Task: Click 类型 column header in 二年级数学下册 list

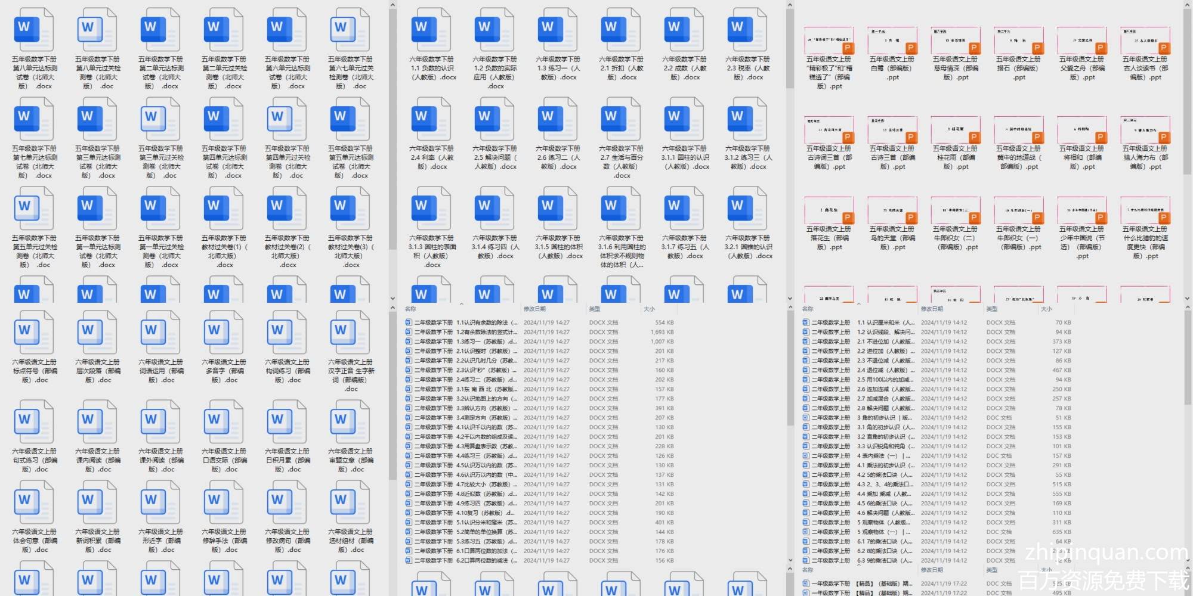Action: coord(594,309)
